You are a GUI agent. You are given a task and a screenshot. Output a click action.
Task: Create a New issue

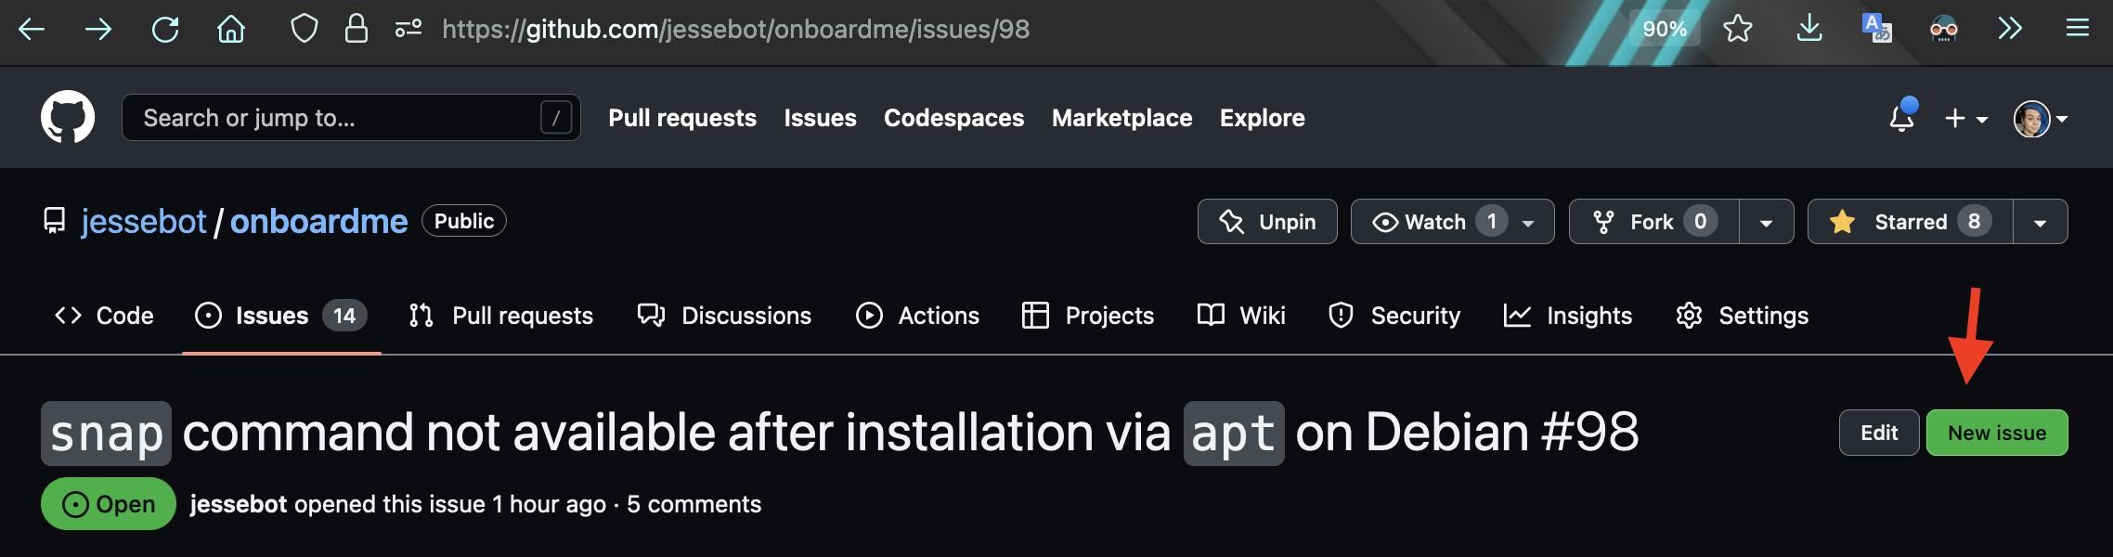coord(1997,432)
